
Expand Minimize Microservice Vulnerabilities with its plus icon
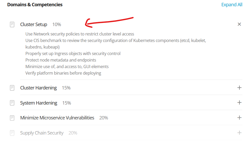239,118
